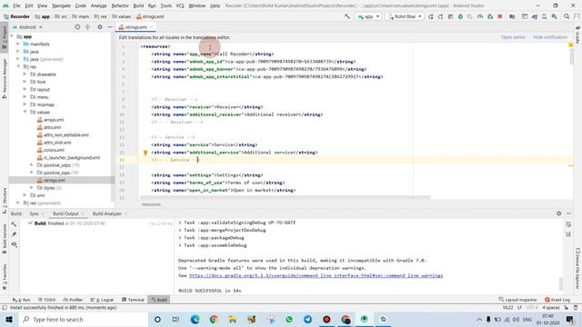Click the red Stop button in toolbar
The image size is (582, 327).
point(500,16)
